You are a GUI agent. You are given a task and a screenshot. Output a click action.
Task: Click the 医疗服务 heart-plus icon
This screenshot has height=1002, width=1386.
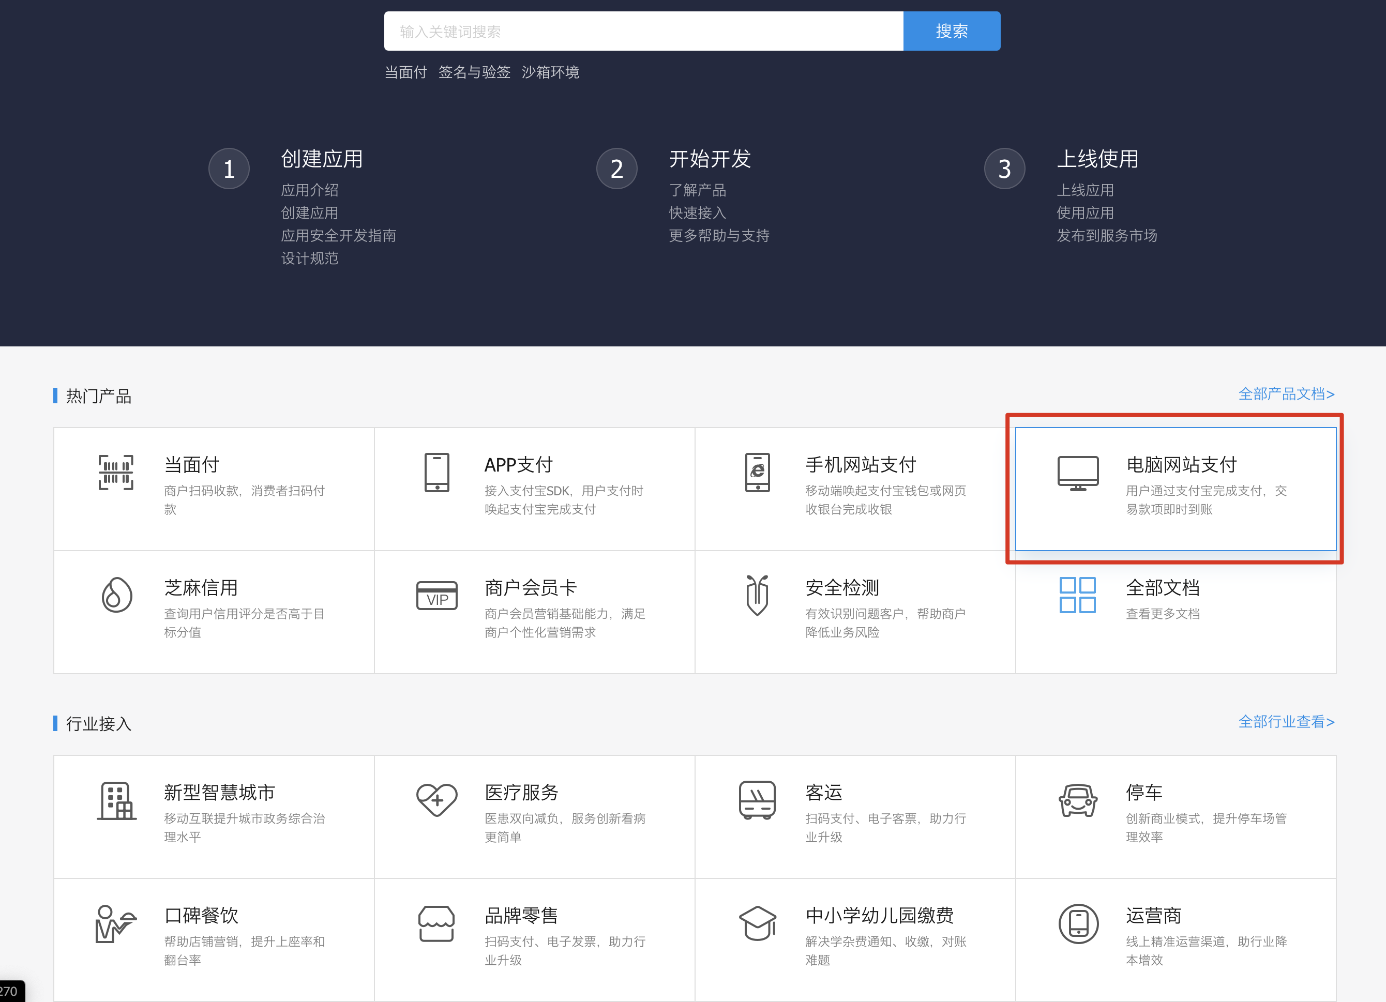coord(436,800)
